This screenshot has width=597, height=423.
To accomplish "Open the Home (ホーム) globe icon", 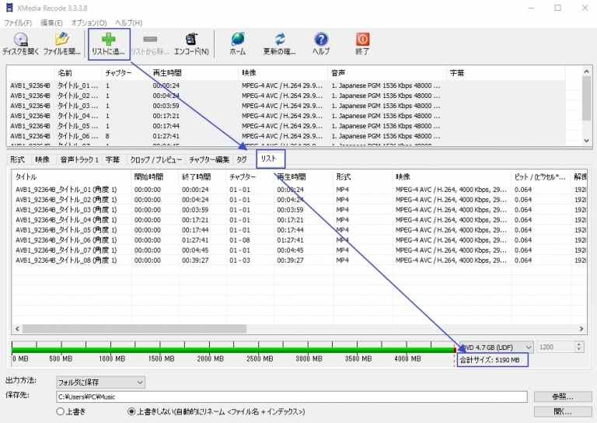I will pos(237,40).
